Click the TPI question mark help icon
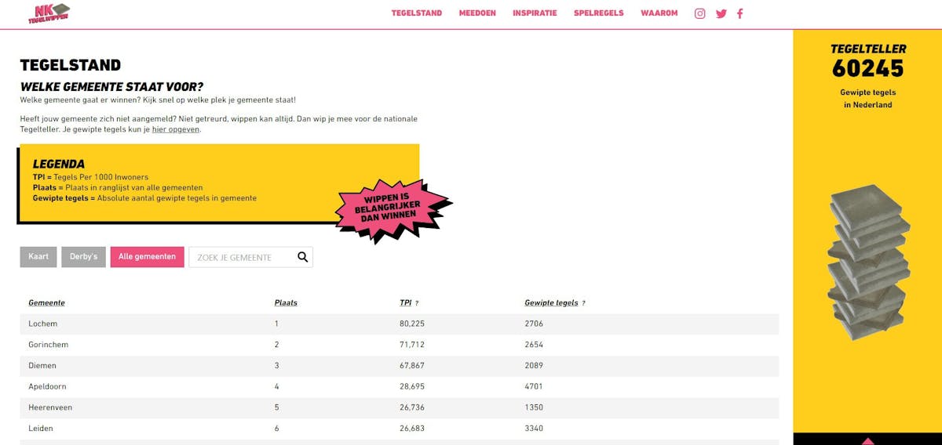The width and height of the screenshot is (942, 445). 417,303
